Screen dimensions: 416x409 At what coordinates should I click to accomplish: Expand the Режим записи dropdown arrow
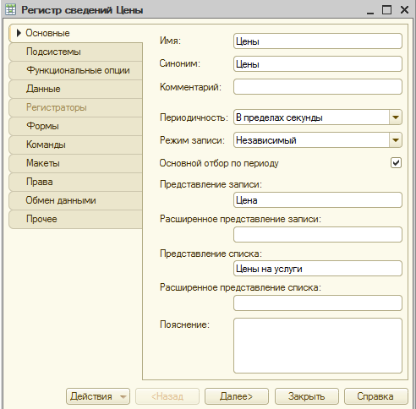[396, 140]
